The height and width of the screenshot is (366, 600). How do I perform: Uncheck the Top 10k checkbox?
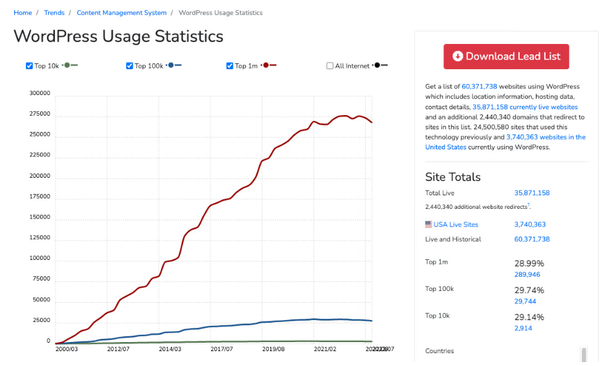pyautogui.click(x=29, y=66)
